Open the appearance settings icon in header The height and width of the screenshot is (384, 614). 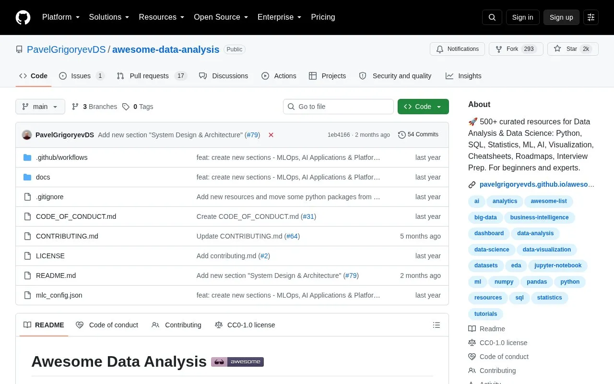591,17
